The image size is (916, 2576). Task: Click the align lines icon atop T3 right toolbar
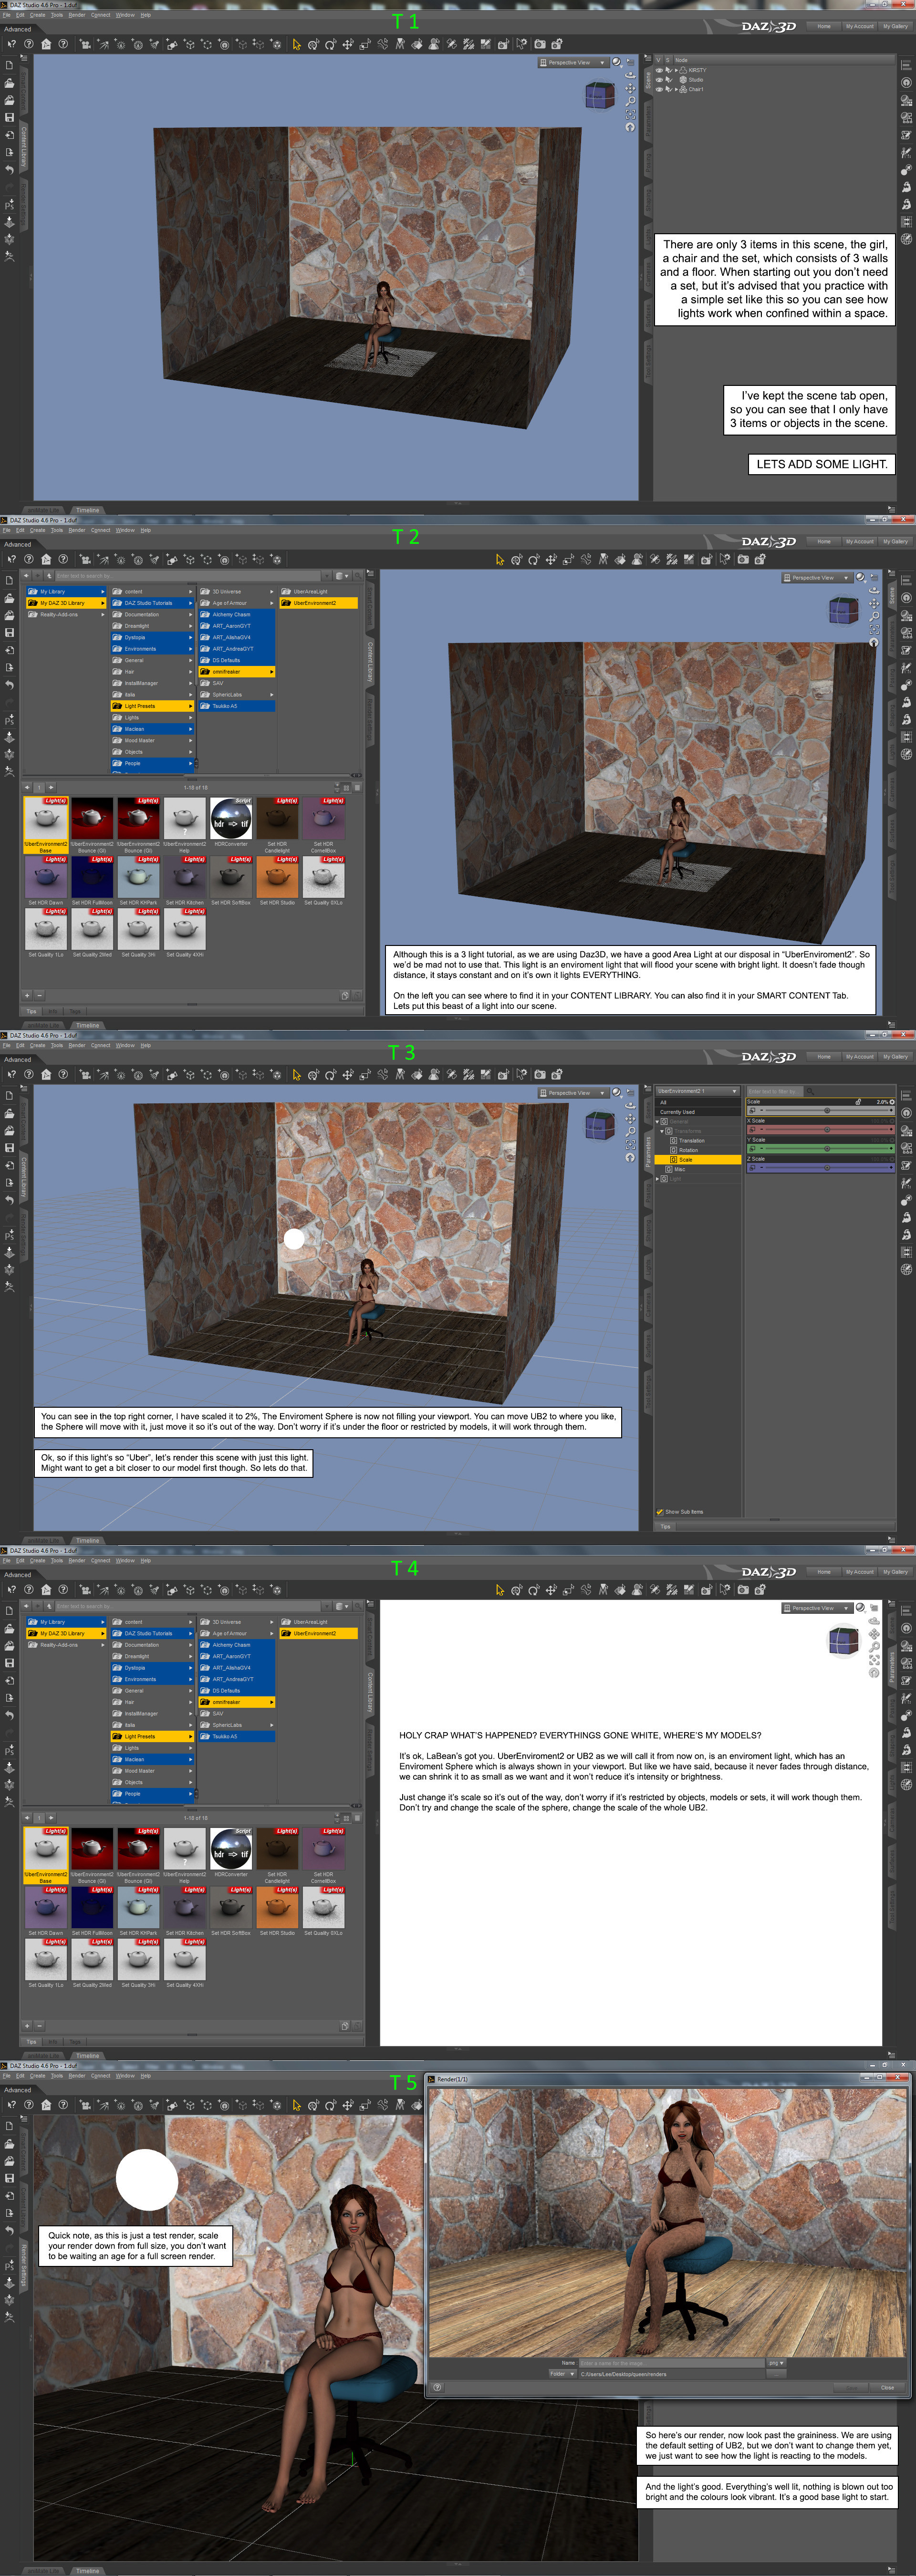coord(906,1097)
